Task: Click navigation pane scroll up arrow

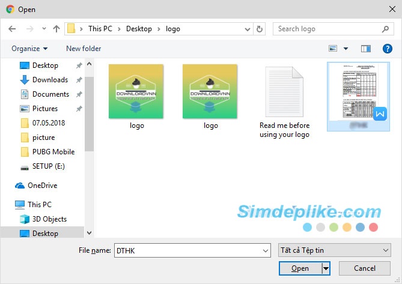Action: (x=89, y=64)
